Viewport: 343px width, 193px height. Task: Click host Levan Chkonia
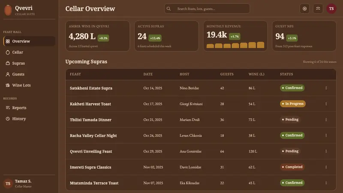click(191, 136)
